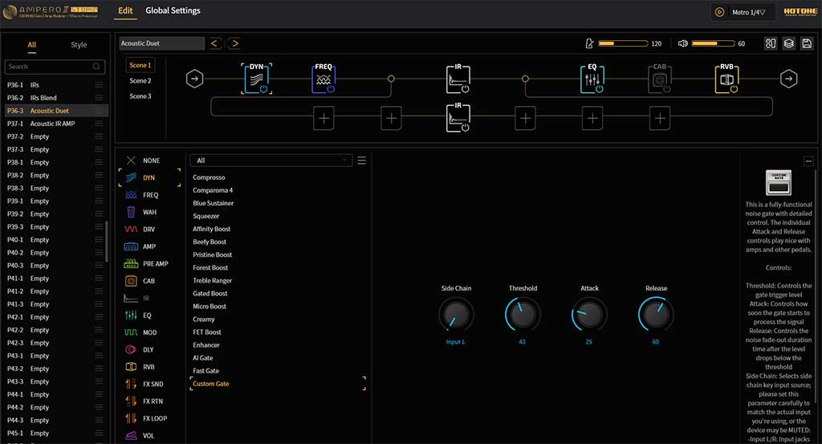822x444 pixels.
Task: Select the FREQ module in signal chain
Action: coord(324,79)
